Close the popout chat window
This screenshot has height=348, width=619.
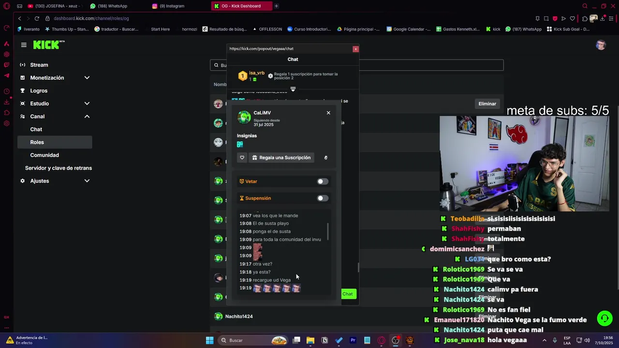coord(355,49)
